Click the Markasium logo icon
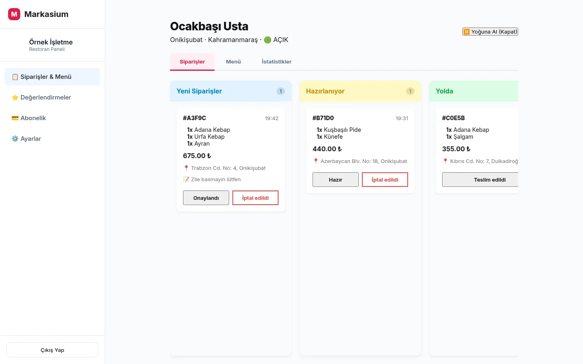 click(x=14, y=14)
